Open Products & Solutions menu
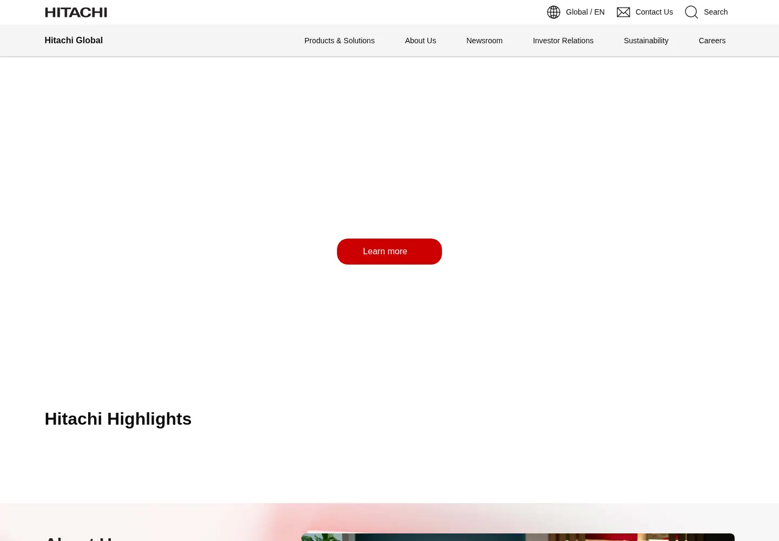This screenshot has height=541, width=779. [339, 41]
